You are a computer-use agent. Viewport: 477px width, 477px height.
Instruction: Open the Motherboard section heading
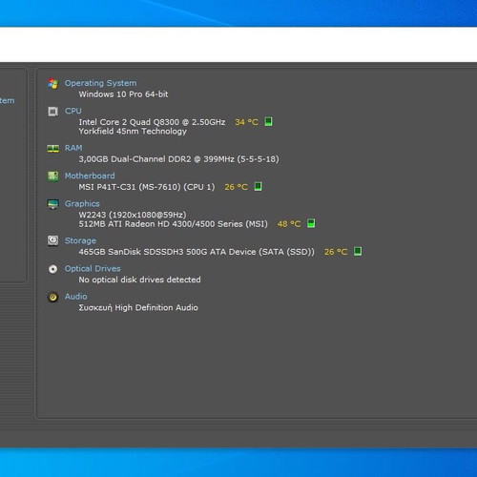(90, 176)
